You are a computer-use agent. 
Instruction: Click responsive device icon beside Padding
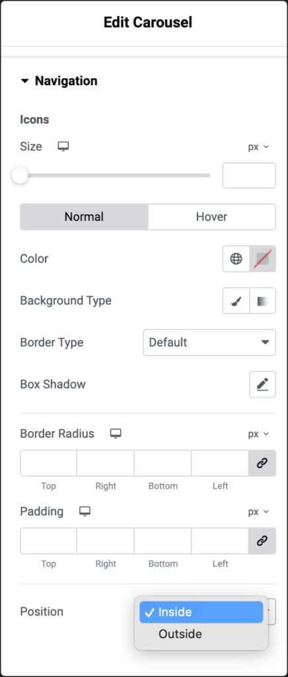pos(85,512)
